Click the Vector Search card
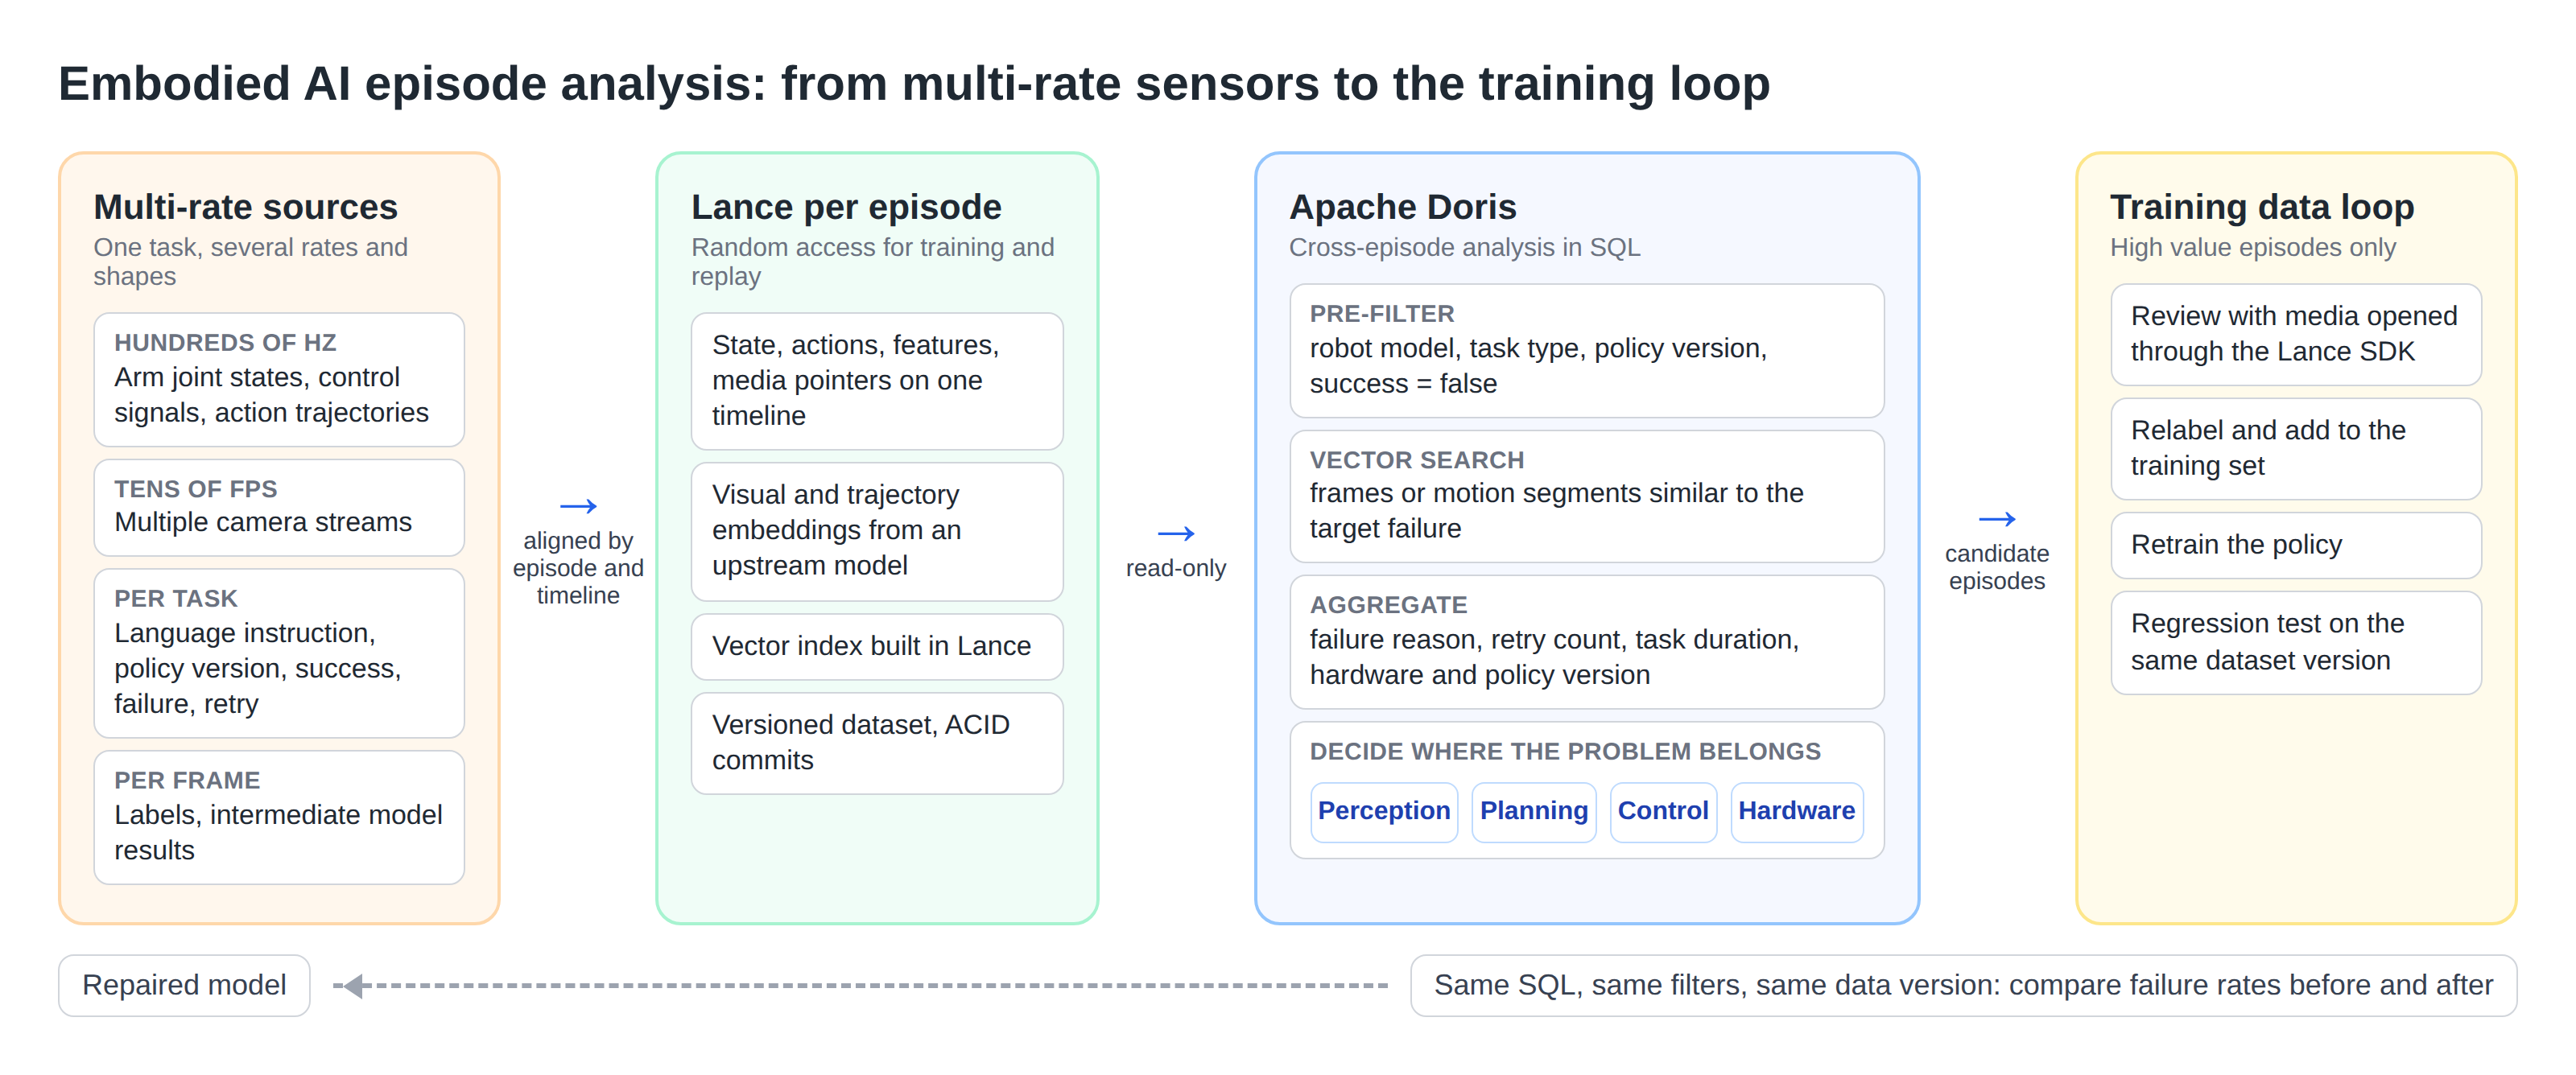This screenshot has height=1075, width=2576. [x=1587, y=496]
